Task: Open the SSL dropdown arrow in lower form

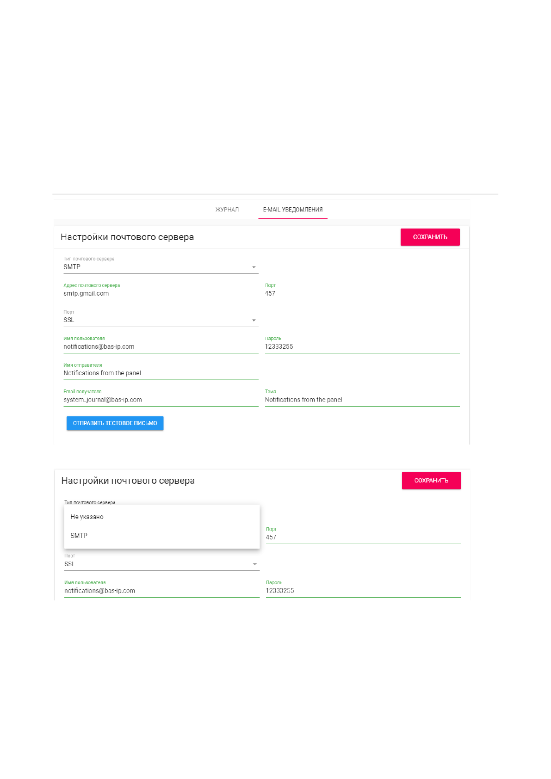Action: coord(254,564)
